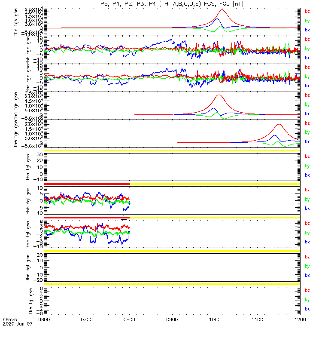The height and width of the screenshot is (344, 322).
Task: Choose bx legend of thc_fgl_gse panel
Action: (307, 242)
